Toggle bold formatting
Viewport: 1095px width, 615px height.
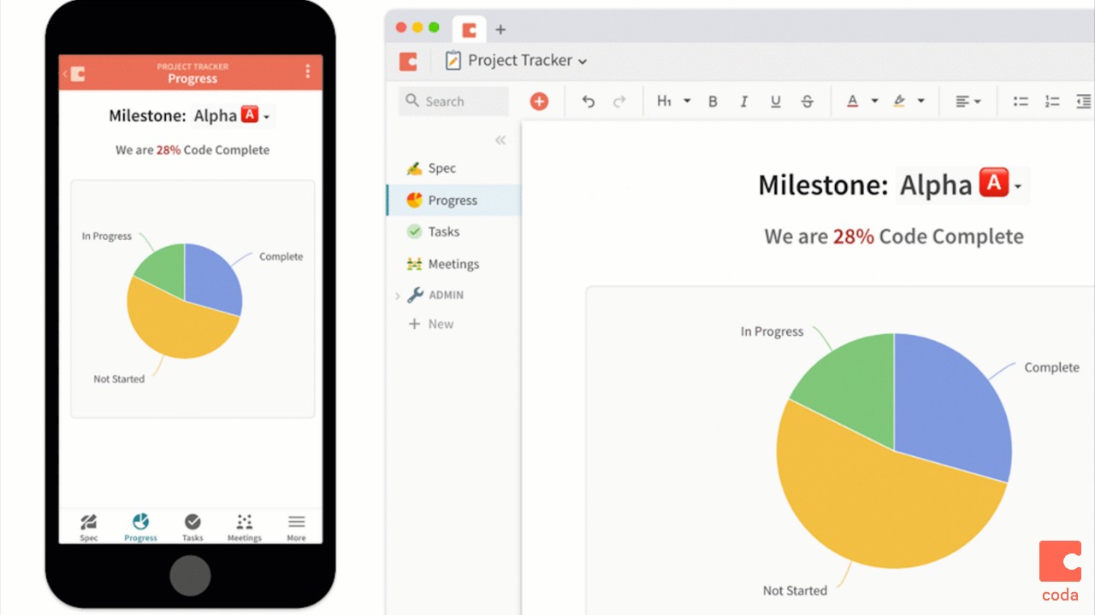(713, 101)
